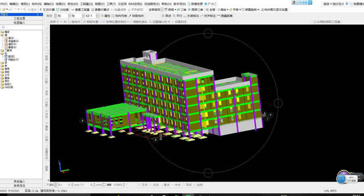Click the 绘图输入 drawing input button
364x196 pixels.
coord(20,23)
